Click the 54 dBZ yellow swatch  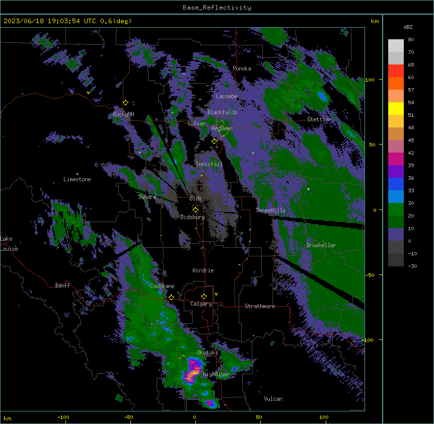(x=396, y=108)
